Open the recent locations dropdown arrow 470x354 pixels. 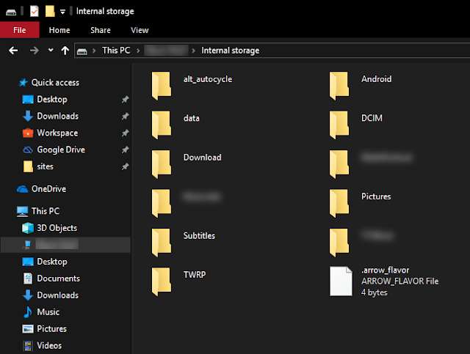click(51, 51)
